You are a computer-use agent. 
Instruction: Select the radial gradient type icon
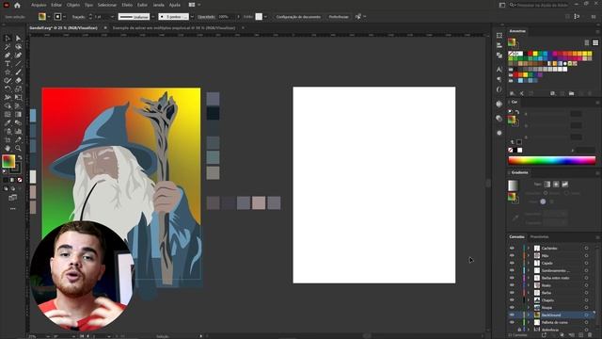pos(556,185)
